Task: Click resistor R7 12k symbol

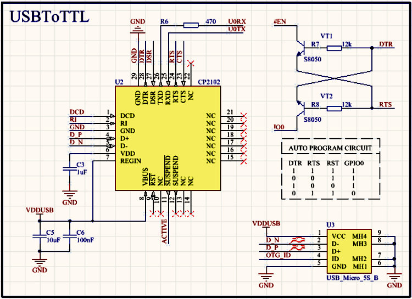Action: click(333, 48)
